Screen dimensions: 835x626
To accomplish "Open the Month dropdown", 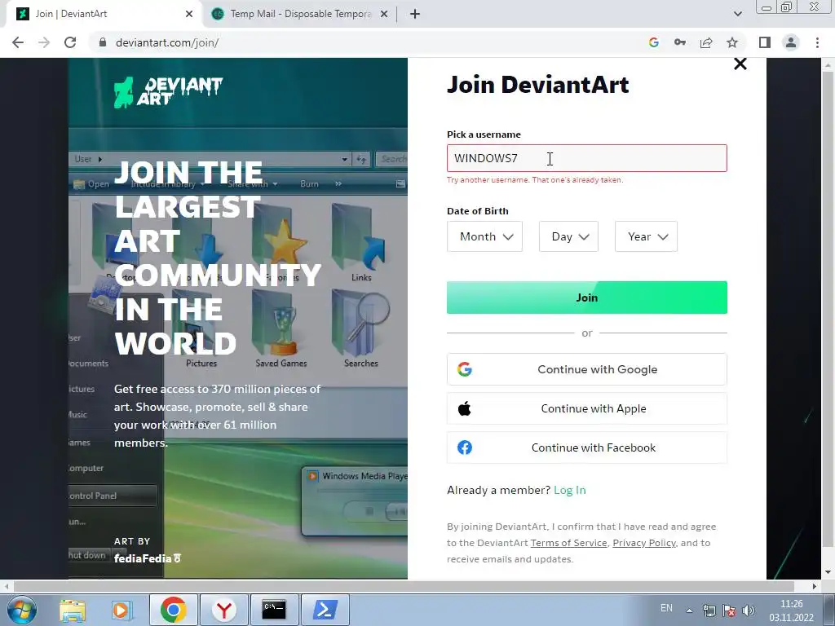I will 484,236.
